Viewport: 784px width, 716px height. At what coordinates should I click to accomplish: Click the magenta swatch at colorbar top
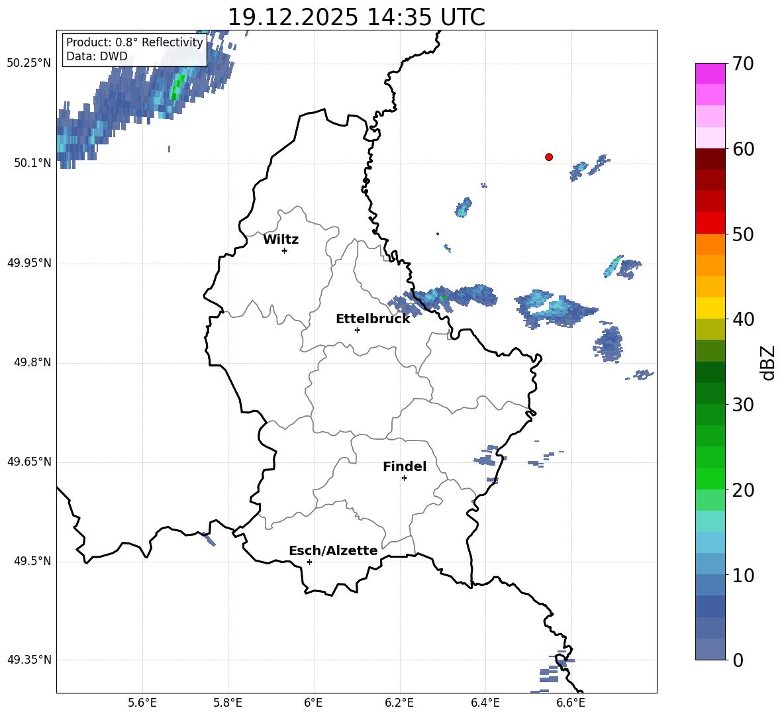pos(710,74)
